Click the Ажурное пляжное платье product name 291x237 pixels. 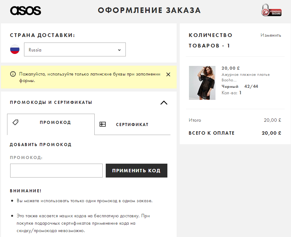[x=245, y=75]
